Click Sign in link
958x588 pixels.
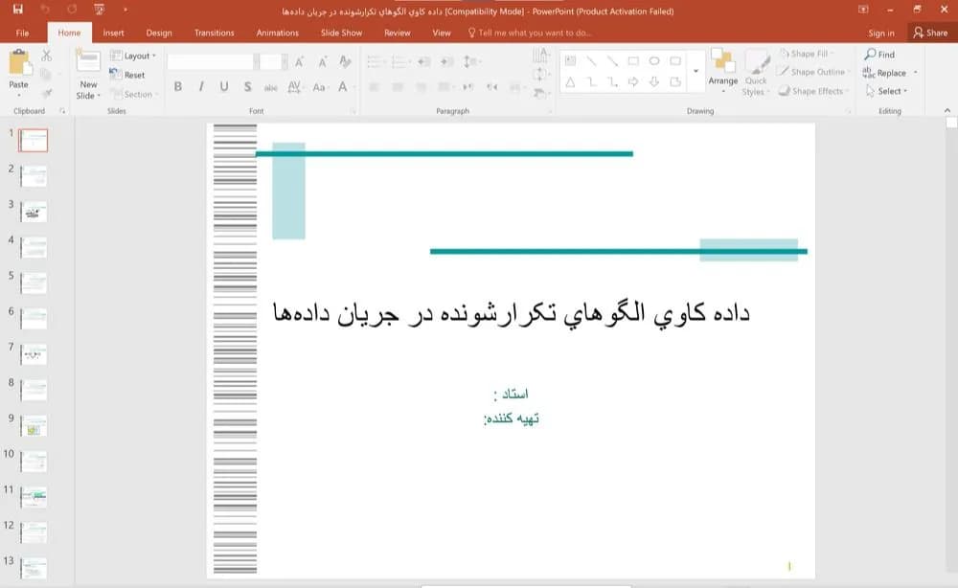point(881,33)
